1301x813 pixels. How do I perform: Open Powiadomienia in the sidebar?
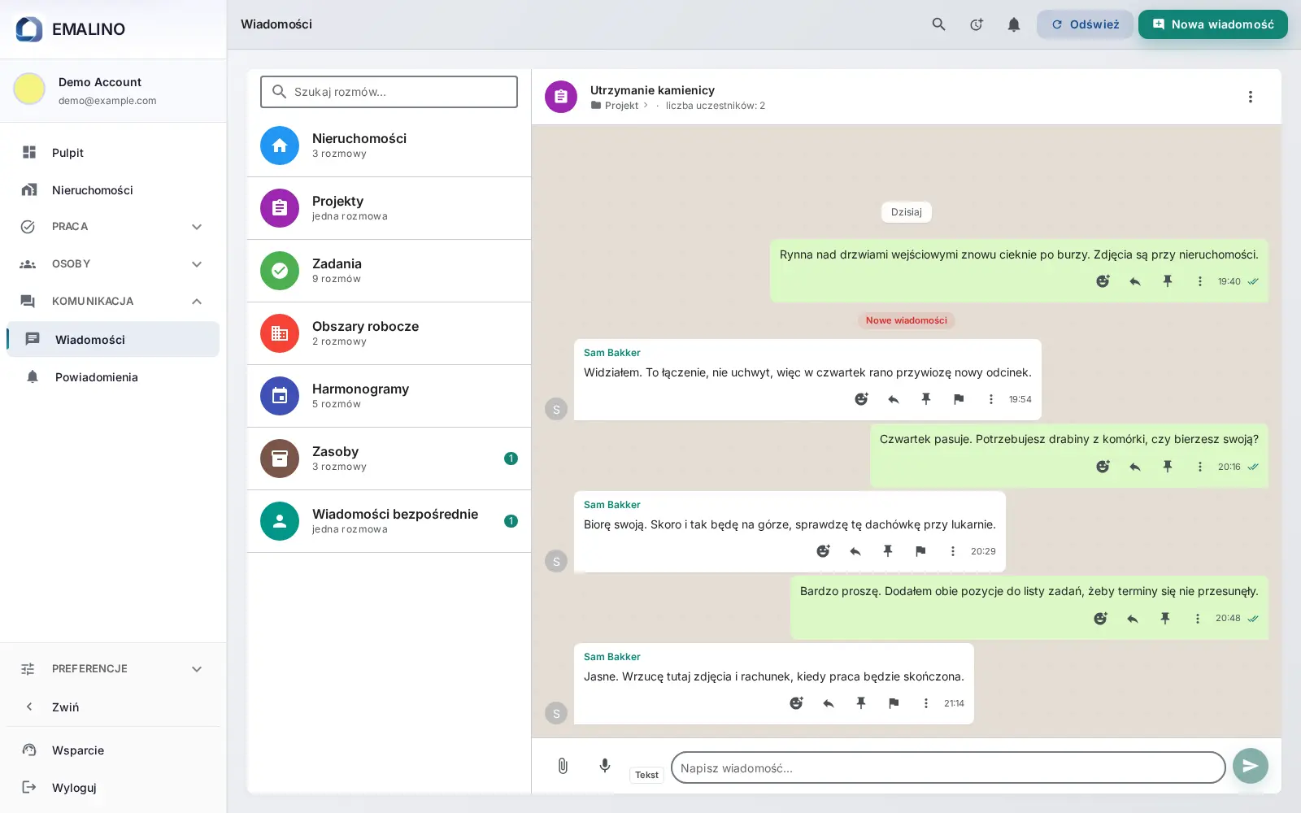coord(113,377)
